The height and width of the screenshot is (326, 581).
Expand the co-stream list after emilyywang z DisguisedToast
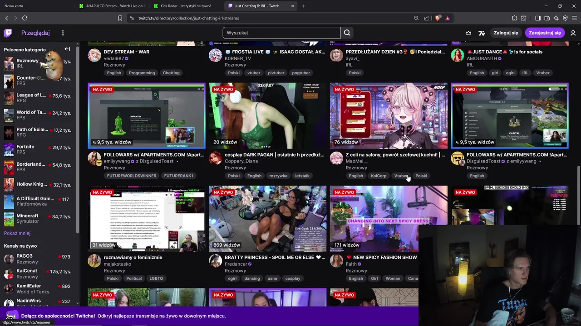click(x=177, y=162)
